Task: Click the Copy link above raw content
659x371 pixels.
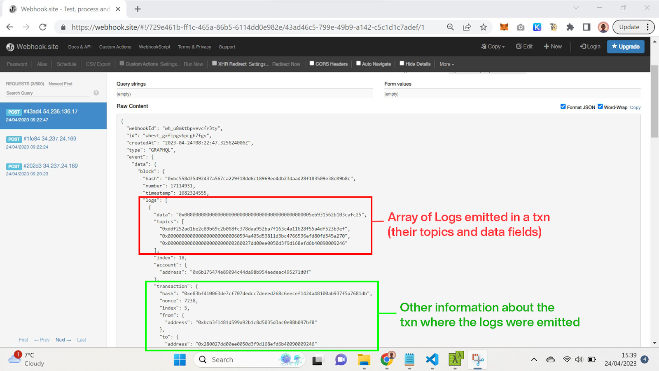Action: tap(635, 107)
